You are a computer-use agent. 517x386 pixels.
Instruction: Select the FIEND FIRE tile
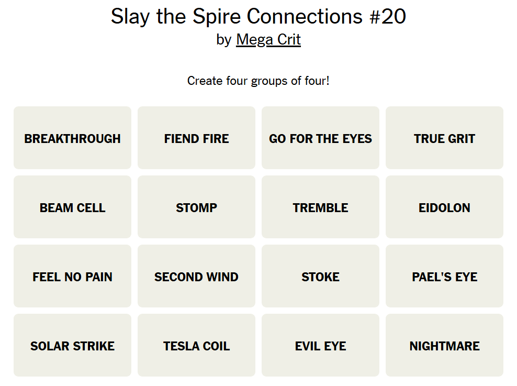196,138
